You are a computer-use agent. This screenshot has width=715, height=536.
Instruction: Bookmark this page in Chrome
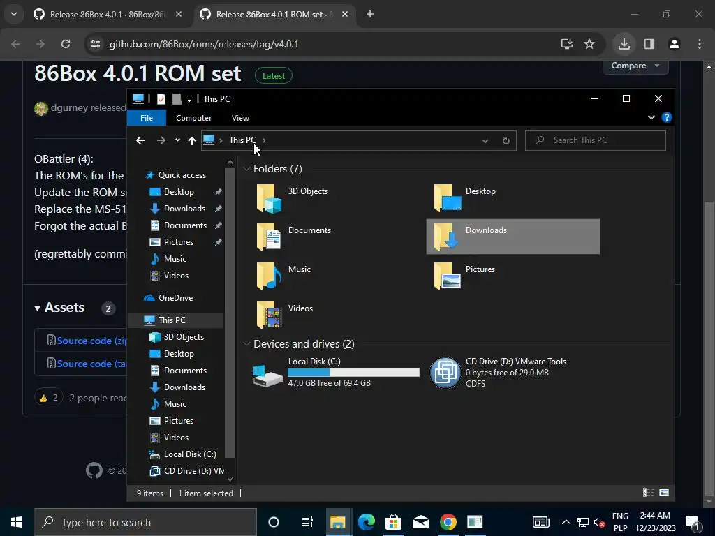(589, 44)
